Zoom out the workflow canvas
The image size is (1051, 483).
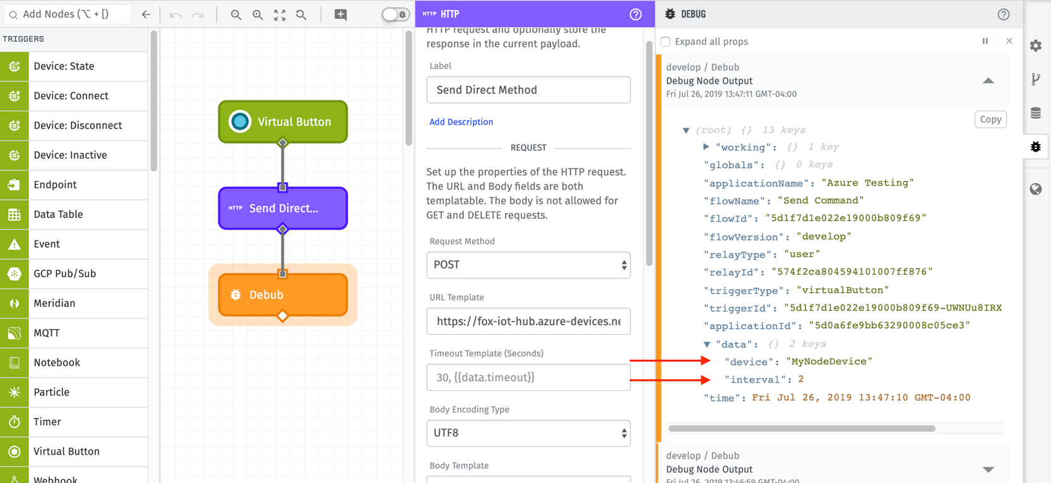[235, 15]
